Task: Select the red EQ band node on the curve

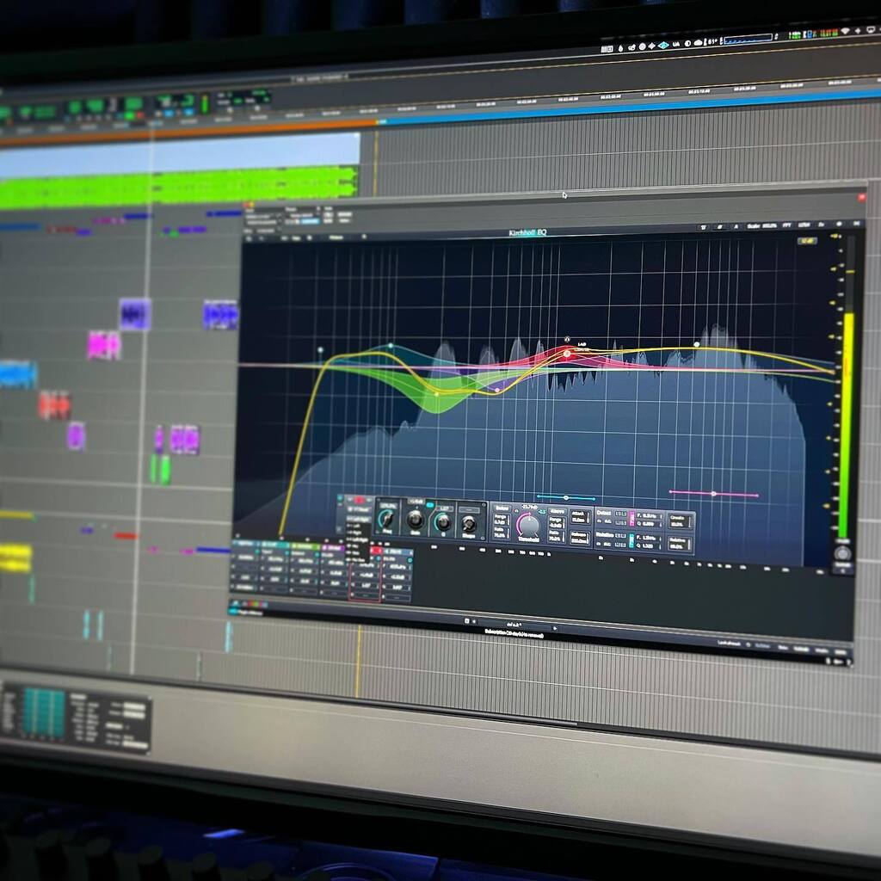Action: (567, 354)
